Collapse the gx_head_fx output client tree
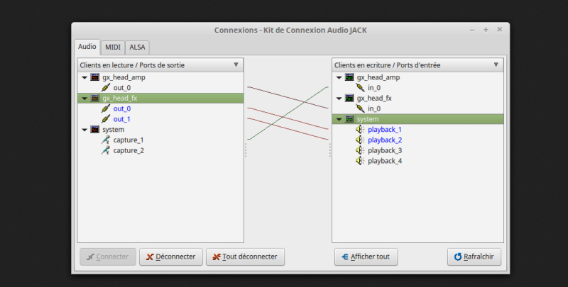The image size is (568, 287). [x=84, y=99]
